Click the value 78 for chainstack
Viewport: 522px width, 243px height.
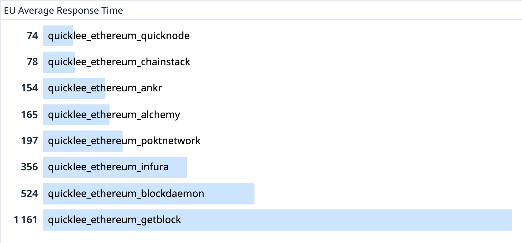[x=32, y=62]
